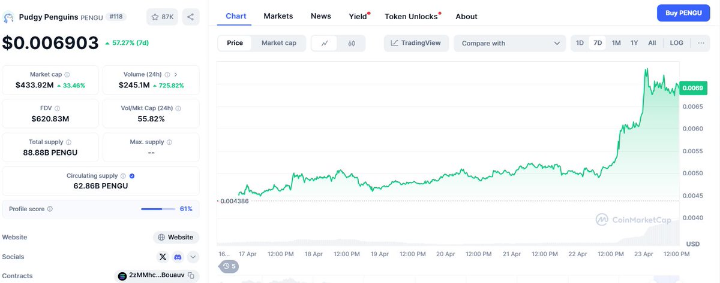Select the line chart icon
The height and width of the screenshot is (283, 720).
pos(325,43)
